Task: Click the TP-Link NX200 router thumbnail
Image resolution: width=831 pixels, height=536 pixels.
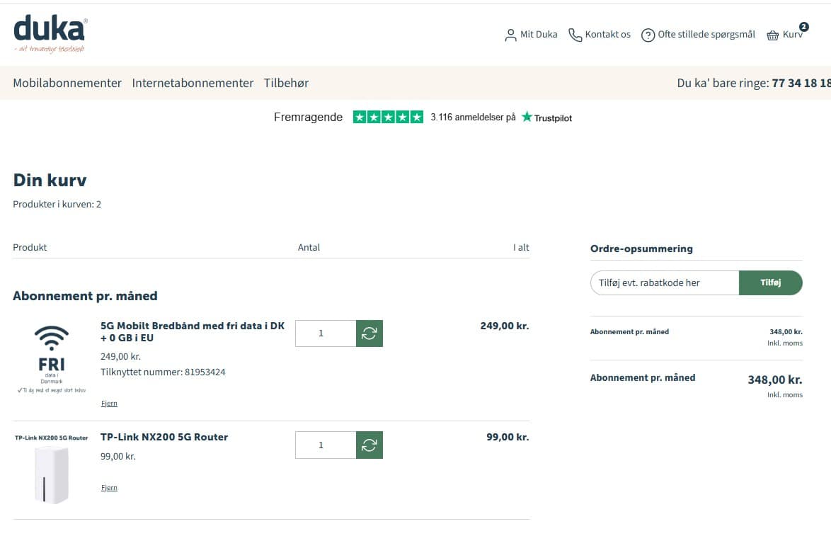Action: point(52,474)
